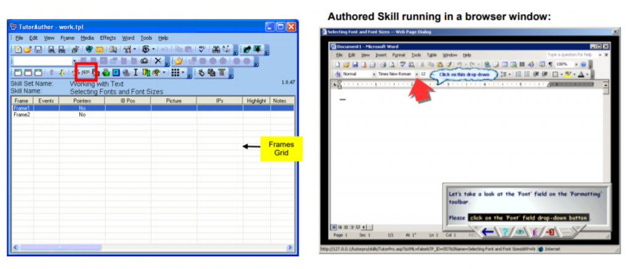Click the Save as EXE disk icon
The width and height of the screenshot is (630, 269).
coord(62,50)
